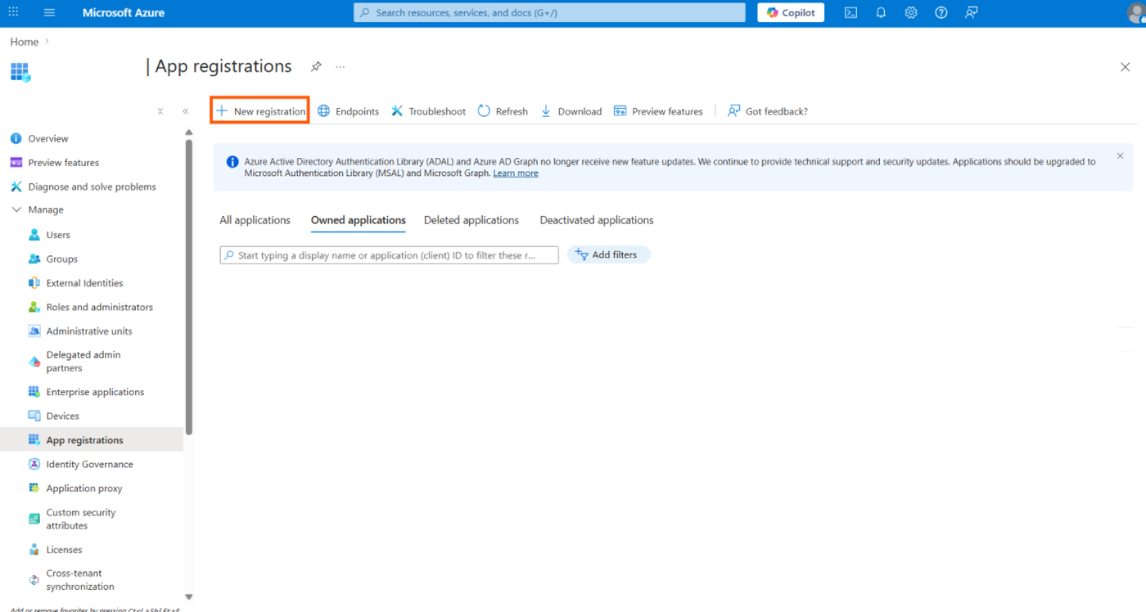Click the apps grid icon in the top bar
The height and width of the screenshot is (612, 1146).
13,13
